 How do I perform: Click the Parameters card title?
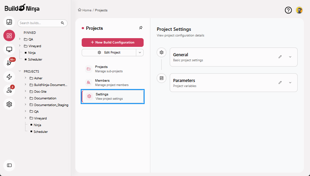click(184, 81)
